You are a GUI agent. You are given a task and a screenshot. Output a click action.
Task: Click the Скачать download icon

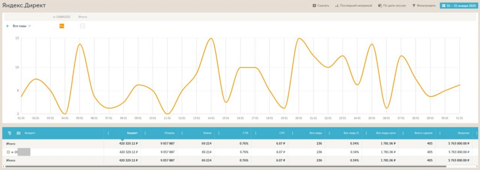click(314, 6)
